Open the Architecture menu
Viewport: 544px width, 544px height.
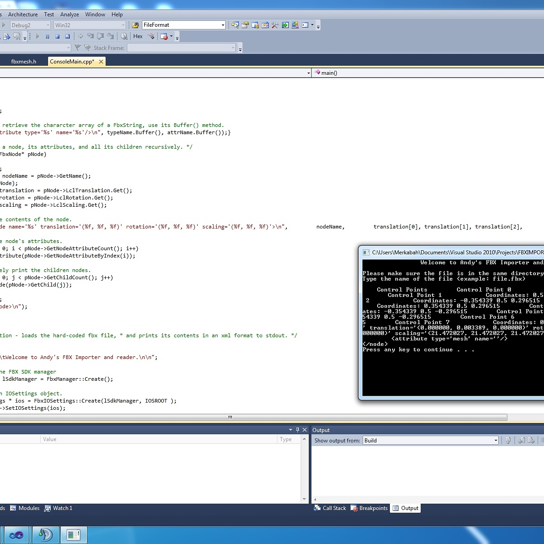[x=23, y=15]
